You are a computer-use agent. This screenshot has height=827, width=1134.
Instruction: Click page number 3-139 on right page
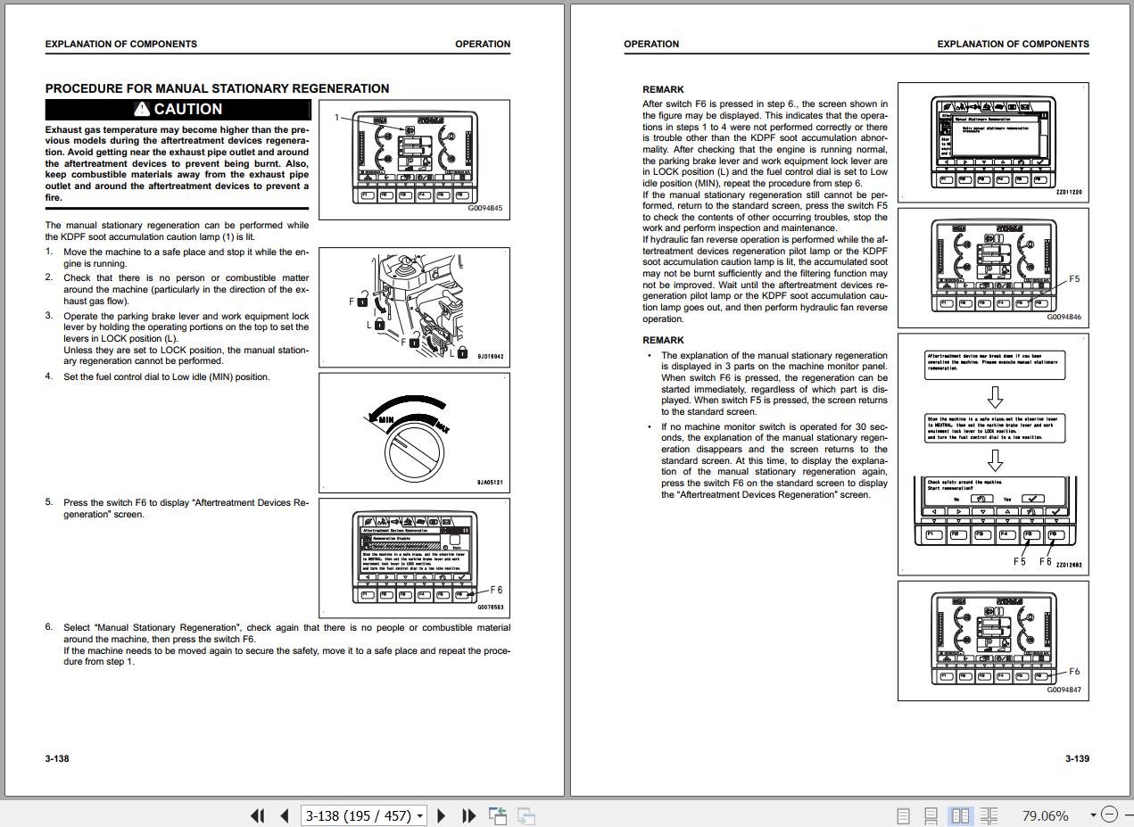pos(1077,758)
